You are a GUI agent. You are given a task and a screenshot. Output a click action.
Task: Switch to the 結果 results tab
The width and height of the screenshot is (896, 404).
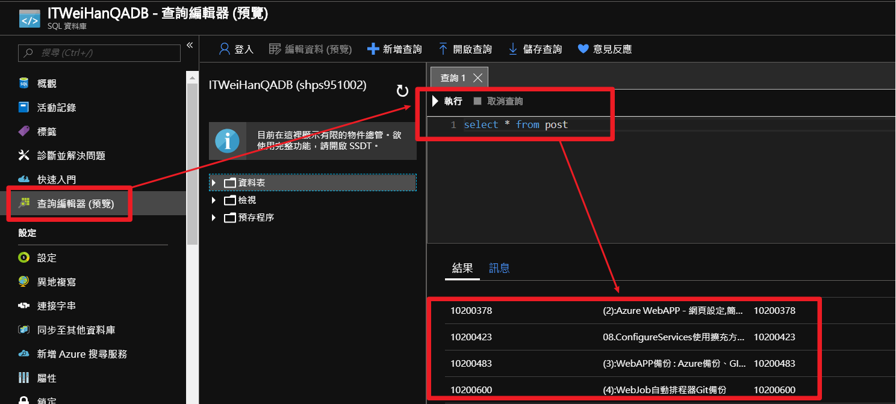[x=462, y=268]
